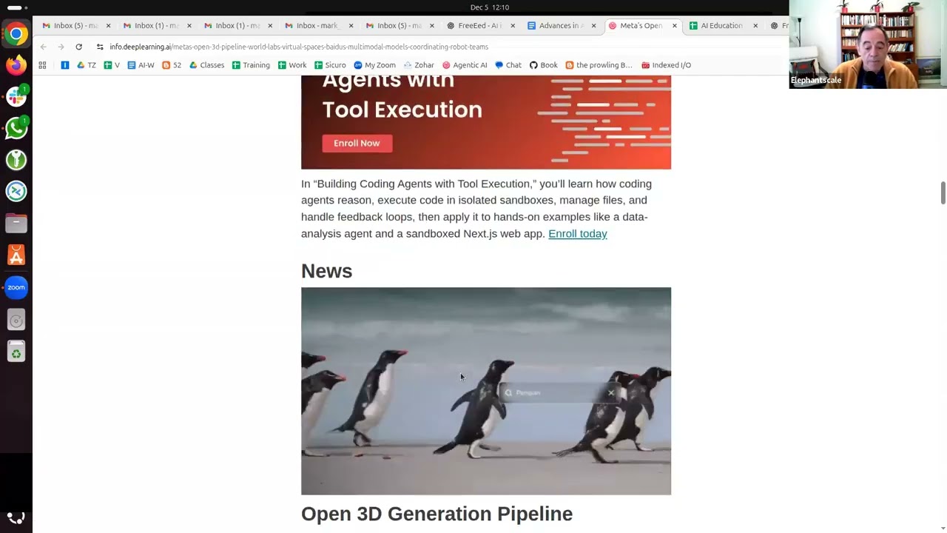
Task: Open the prowling B... bookmark
Action: pos(599,65)
